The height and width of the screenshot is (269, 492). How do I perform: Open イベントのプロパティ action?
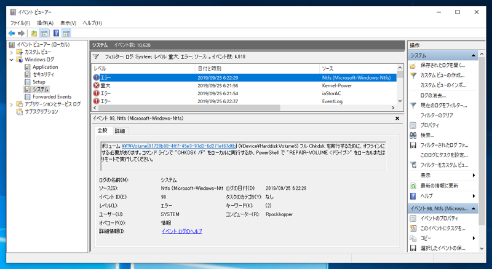(439, 218)
